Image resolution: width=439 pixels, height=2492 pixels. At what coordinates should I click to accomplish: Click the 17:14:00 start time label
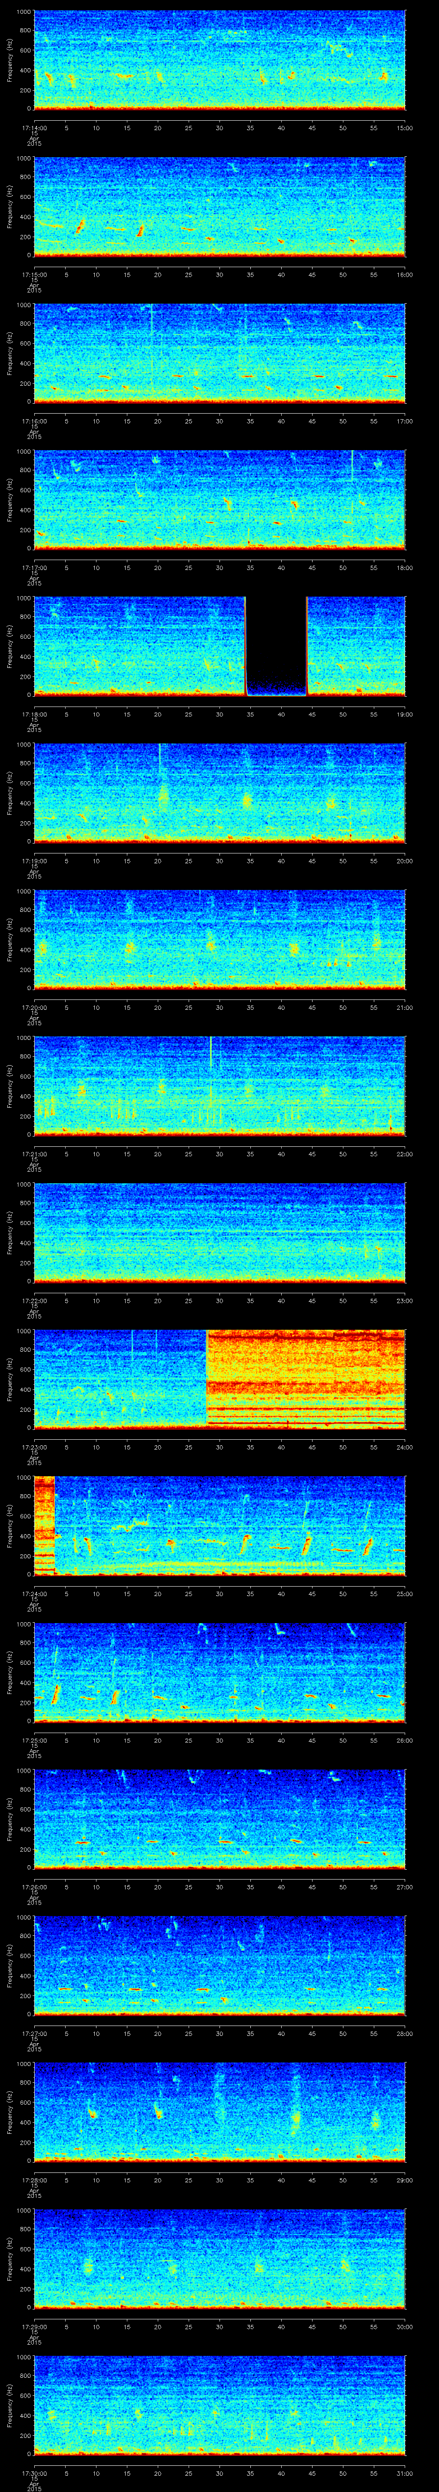(x=34, y=127)
